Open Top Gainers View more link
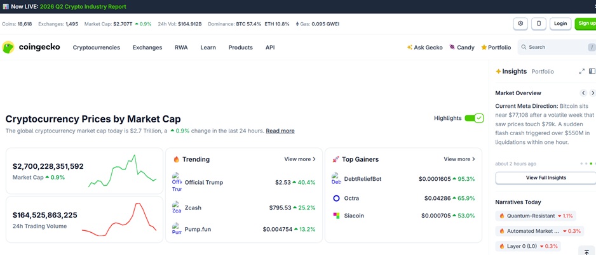This screenshot has height=255, width=596. 459,159
